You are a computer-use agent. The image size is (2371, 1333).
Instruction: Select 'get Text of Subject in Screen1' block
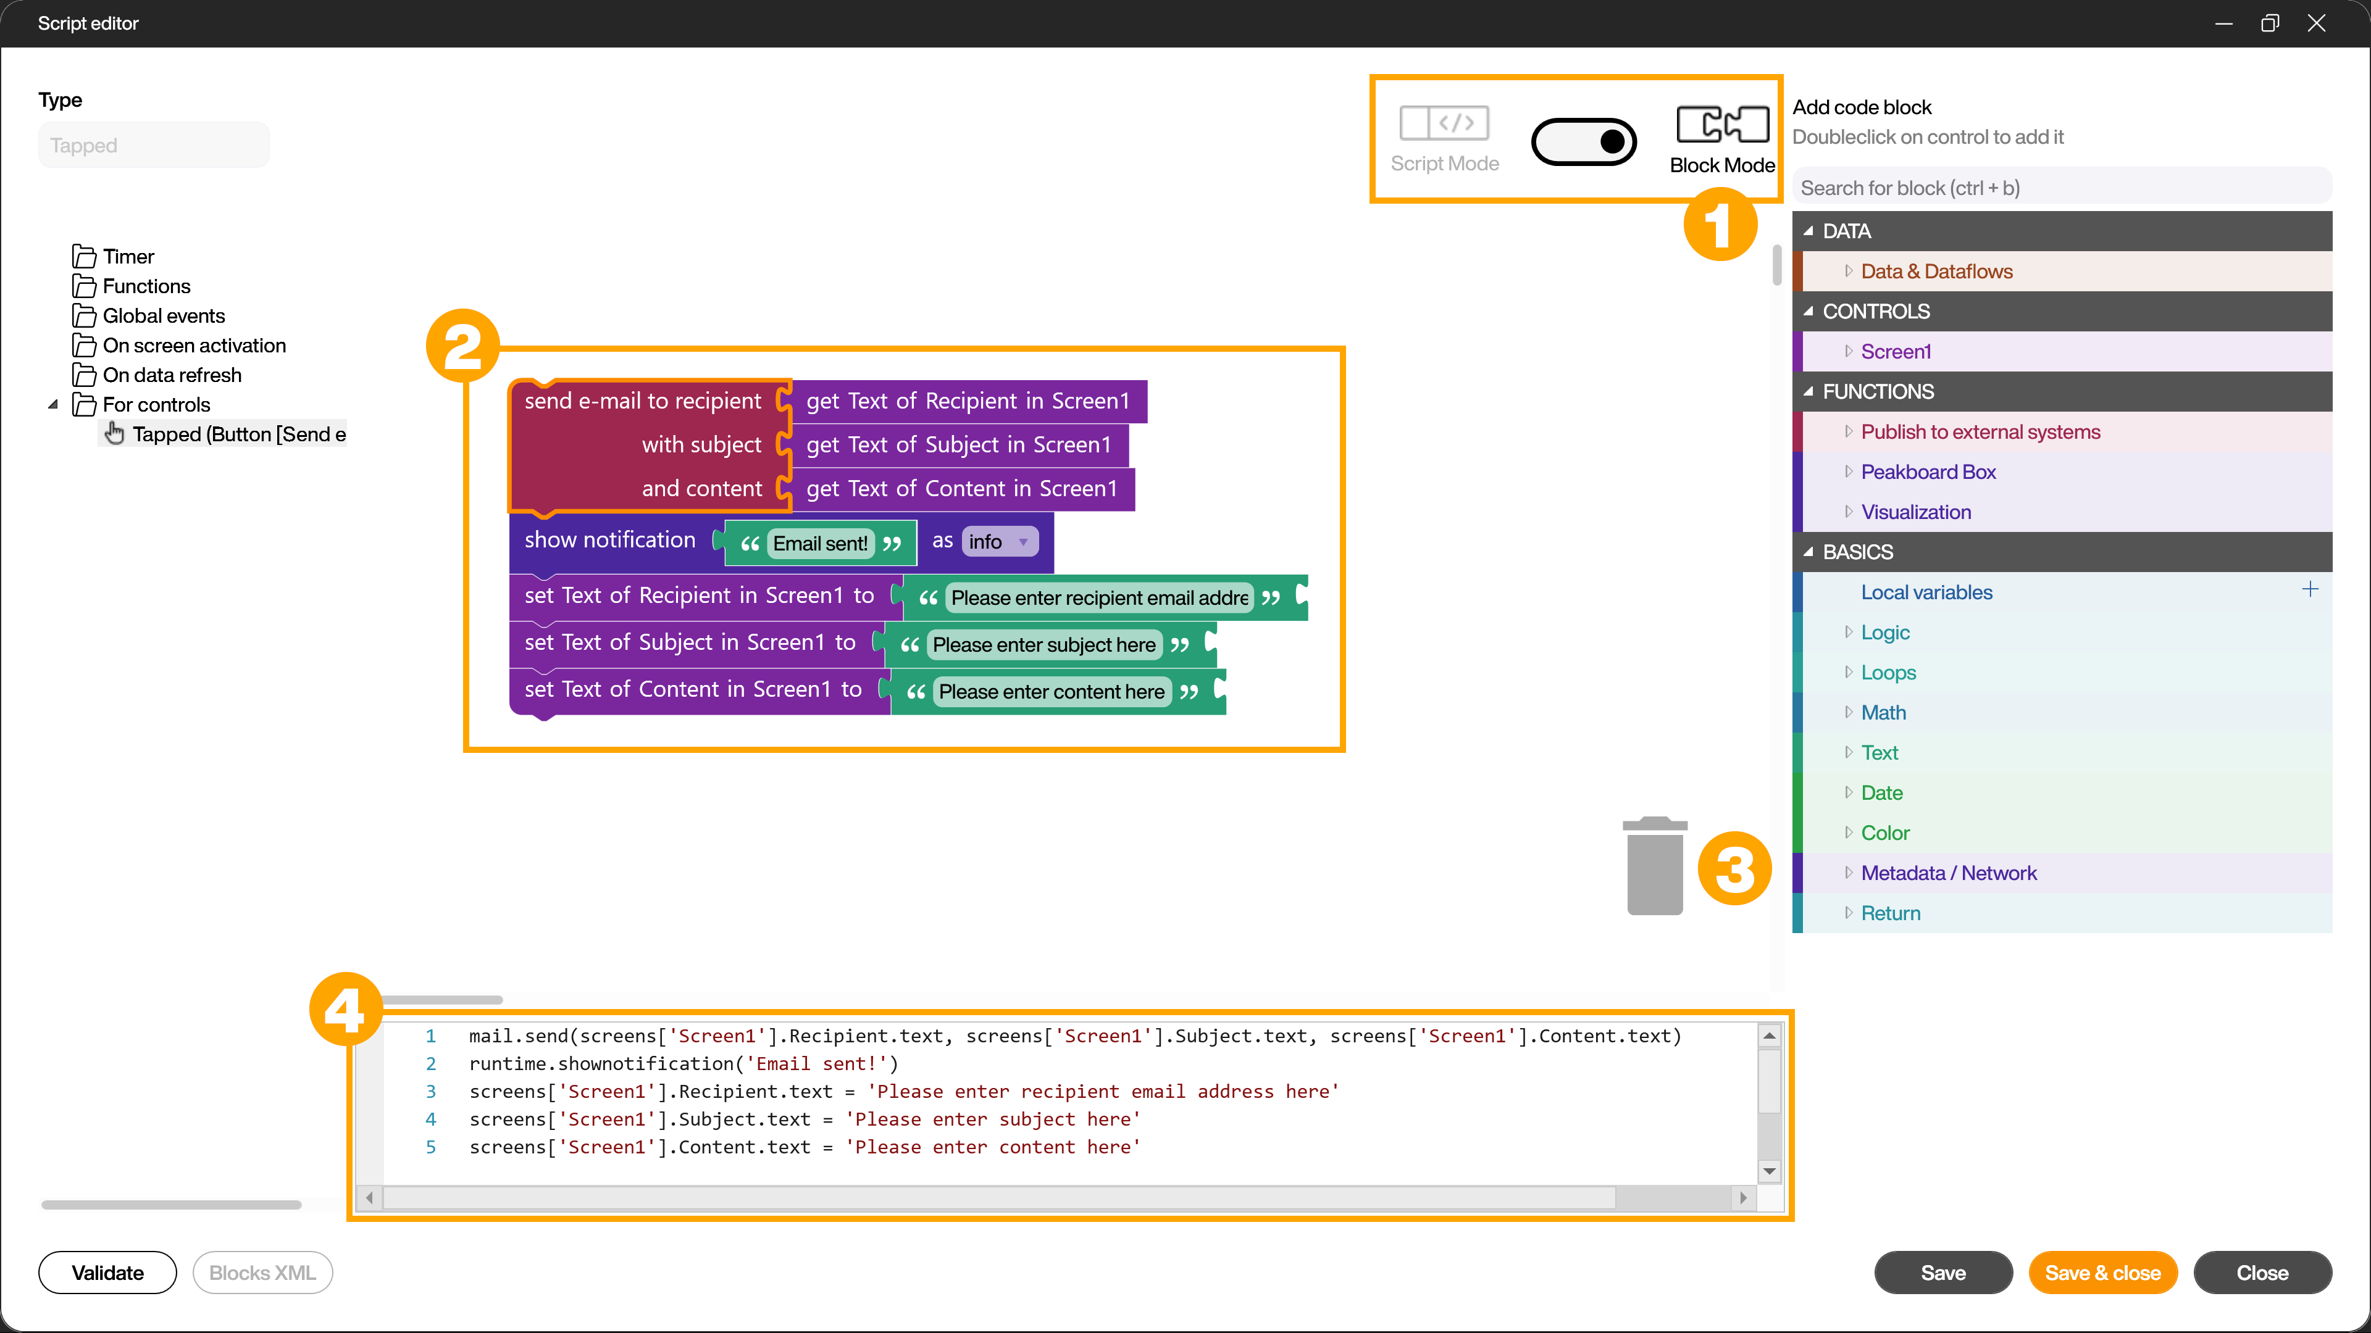click(x=959, y=445)
